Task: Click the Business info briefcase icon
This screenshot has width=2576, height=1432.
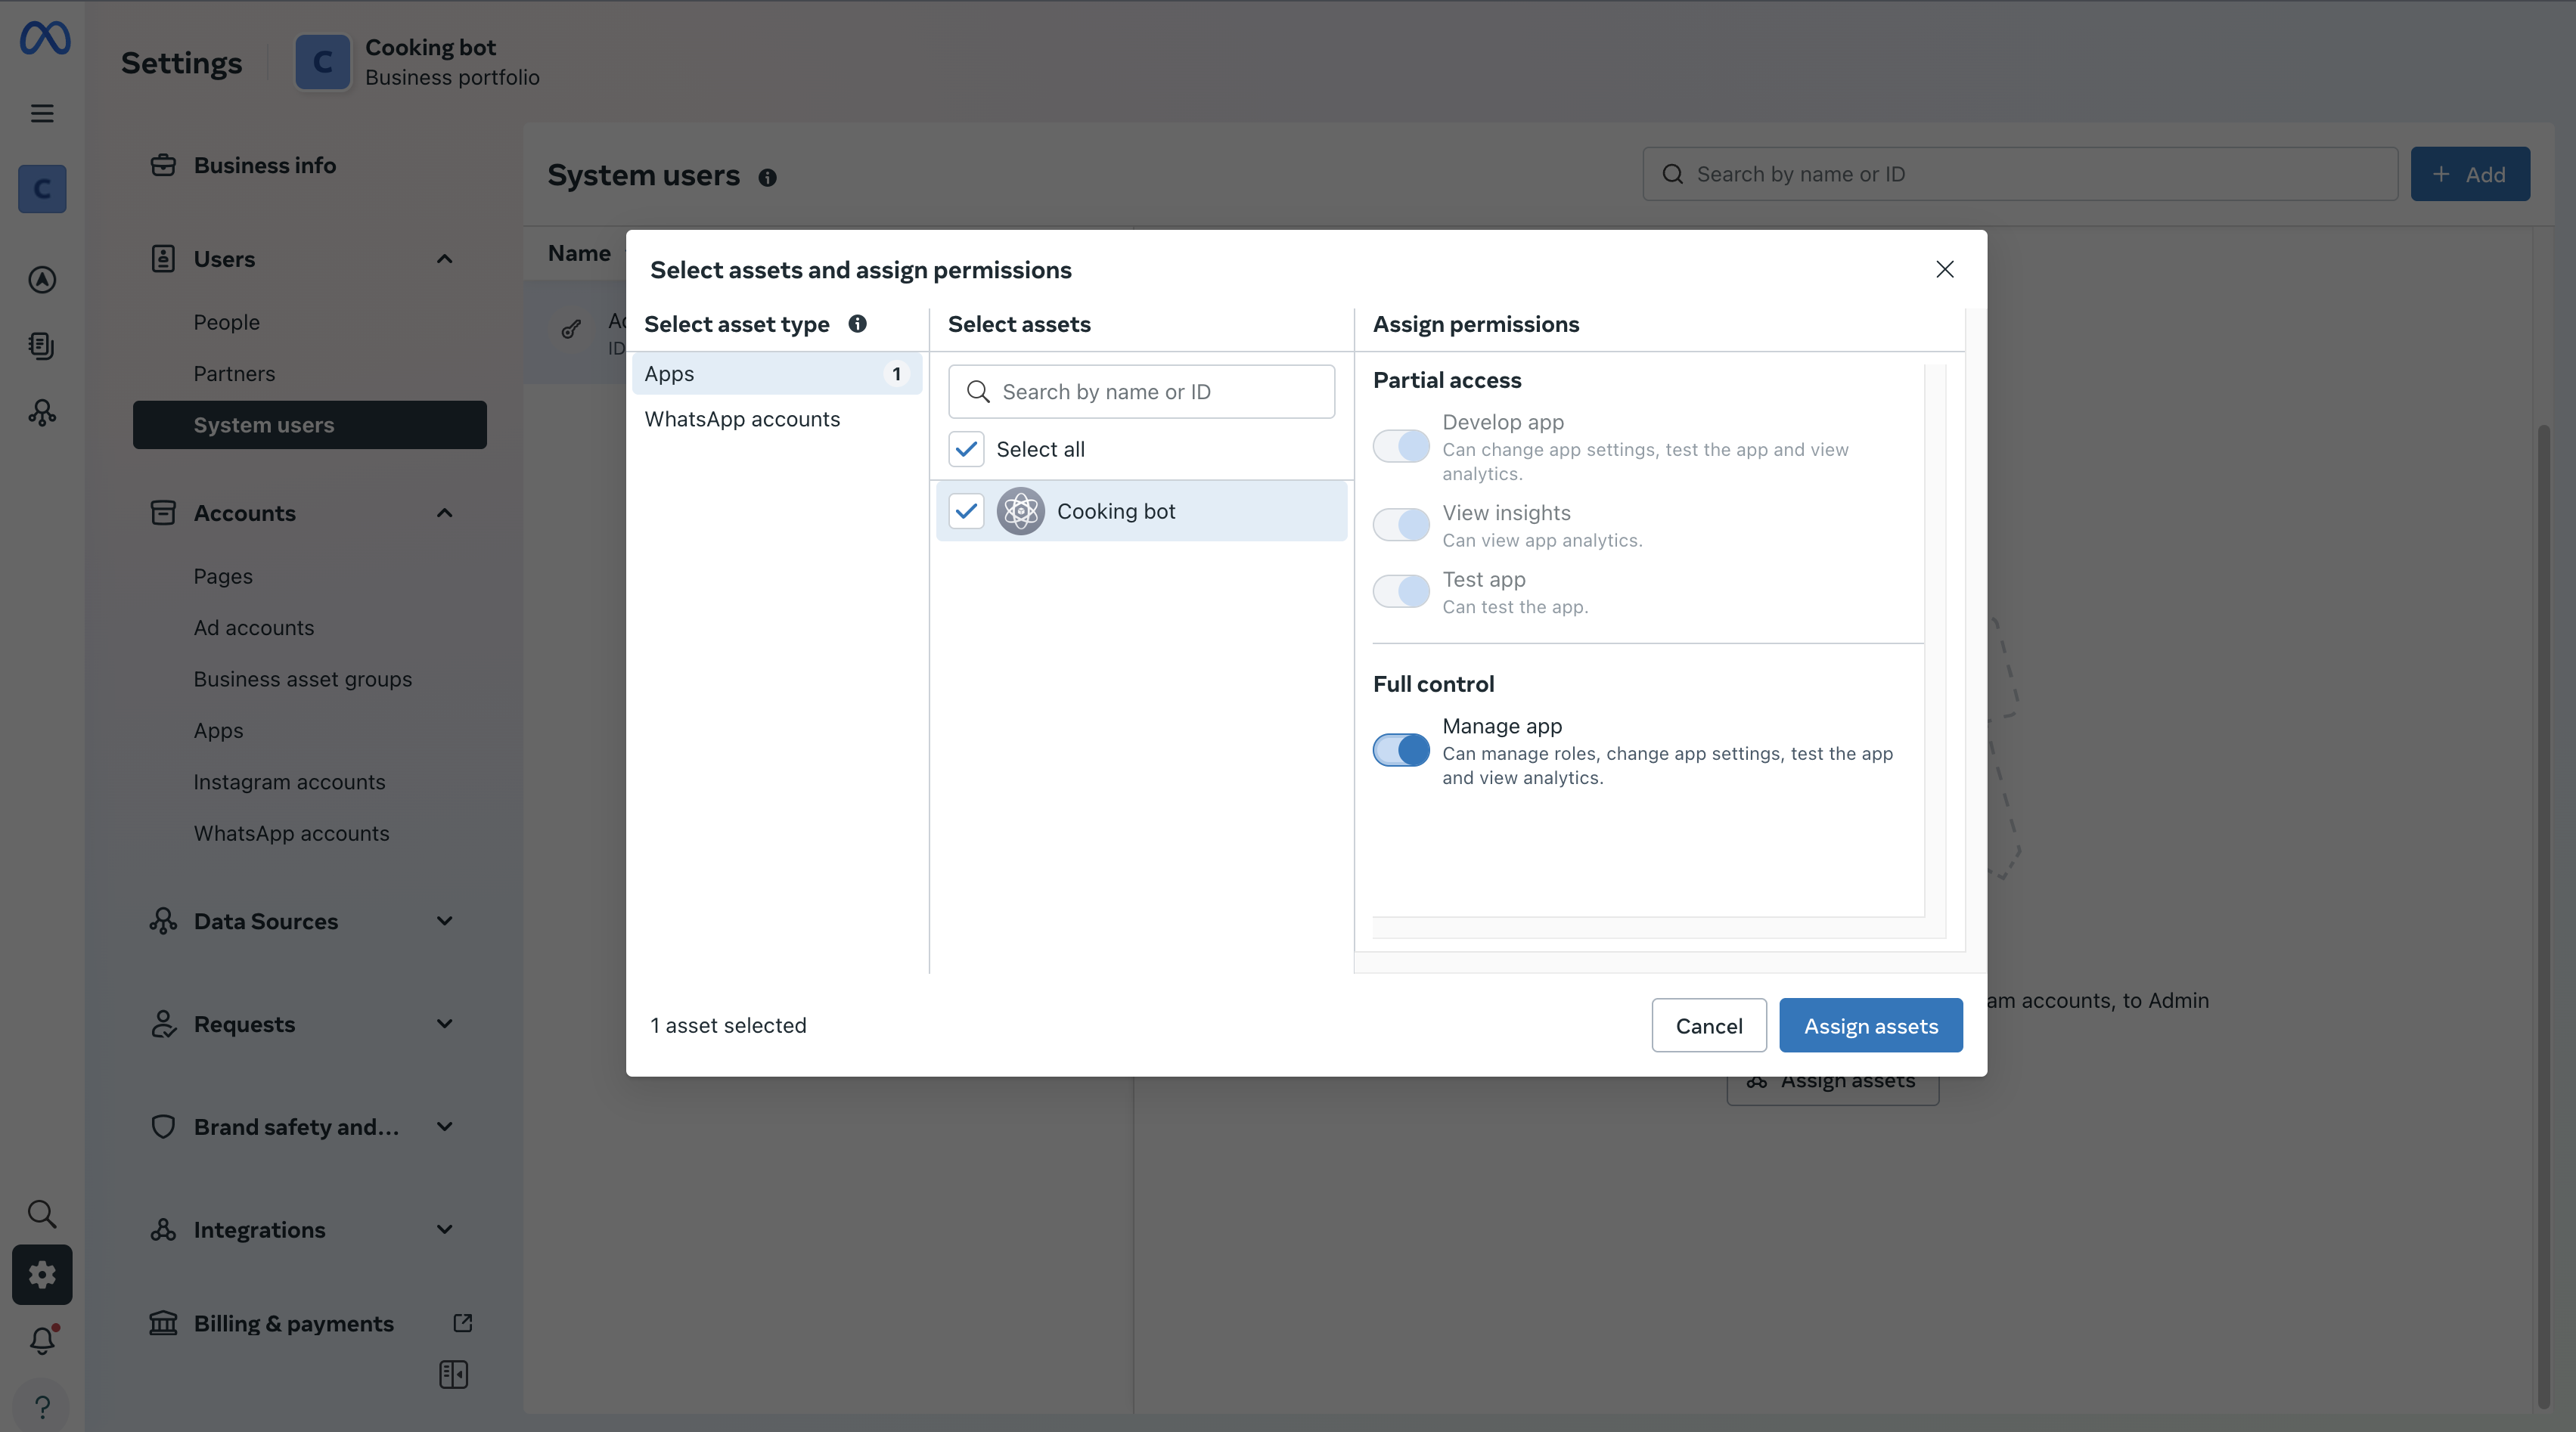Action: click(163, 165)
